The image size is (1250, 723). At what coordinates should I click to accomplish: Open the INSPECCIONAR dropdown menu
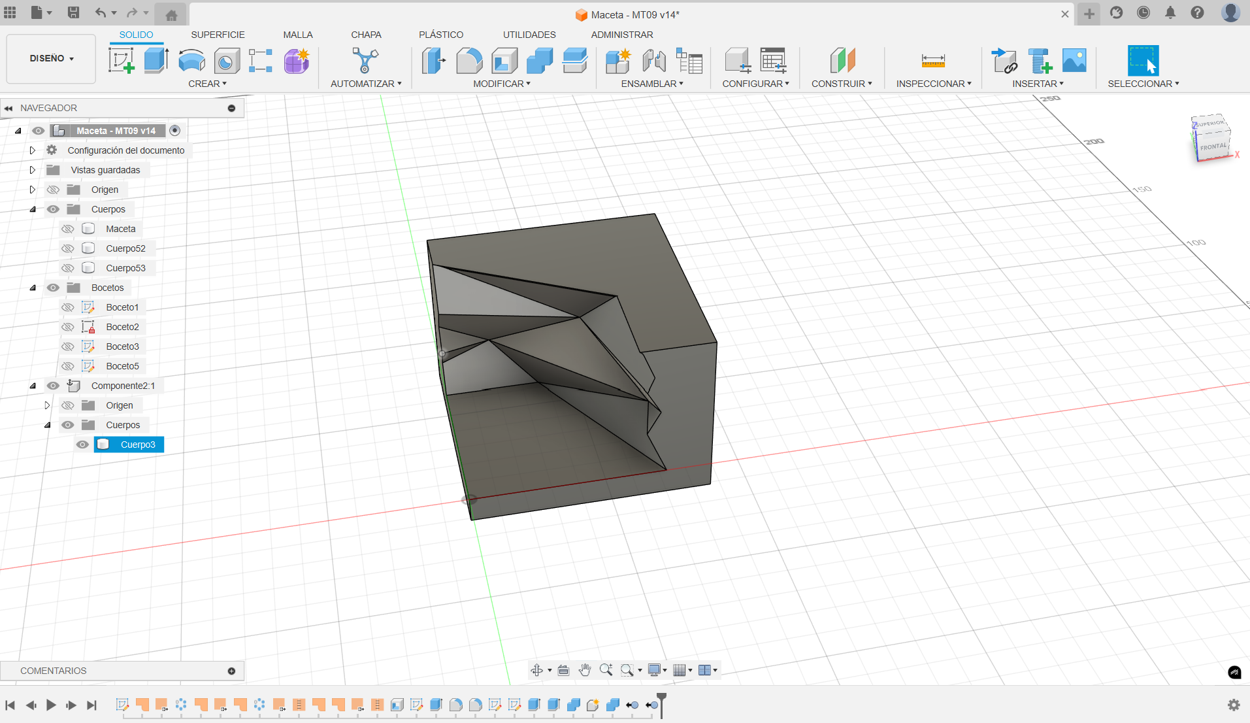(x=934, y=84)
